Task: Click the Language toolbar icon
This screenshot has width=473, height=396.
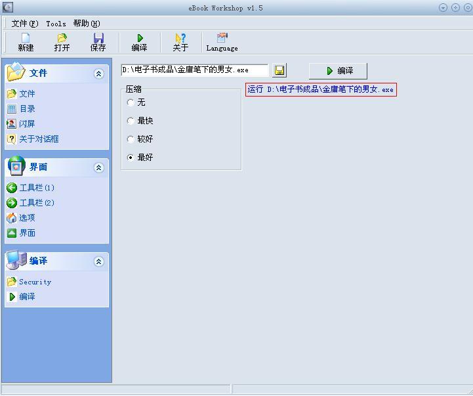Action: click(222, 42)
